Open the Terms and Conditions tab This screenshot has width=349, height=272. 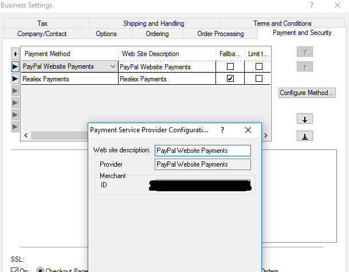click(282, 23)
